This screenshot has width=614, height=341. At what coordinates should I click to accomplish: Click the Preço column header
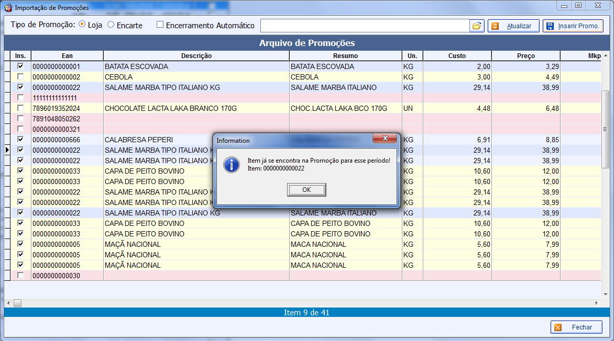pyautogui.click(x=525, y=55)
